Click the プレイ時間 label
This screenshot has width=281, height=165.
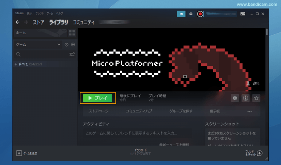coord(157,96)
